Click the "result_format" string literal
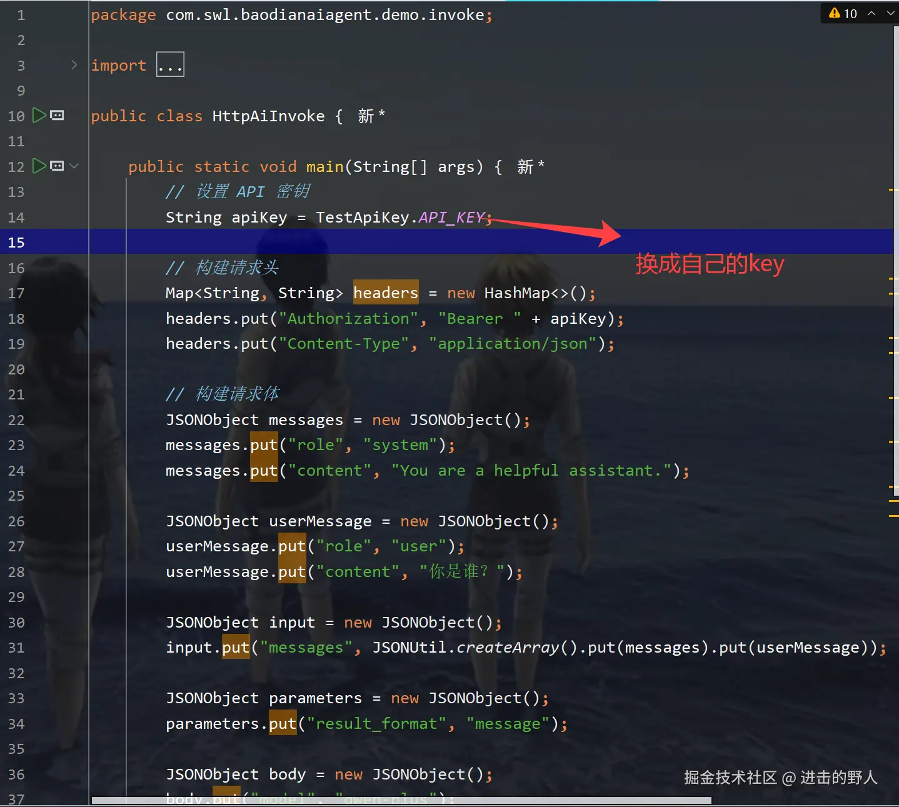 pyautogui.click(x=376, y=724)
